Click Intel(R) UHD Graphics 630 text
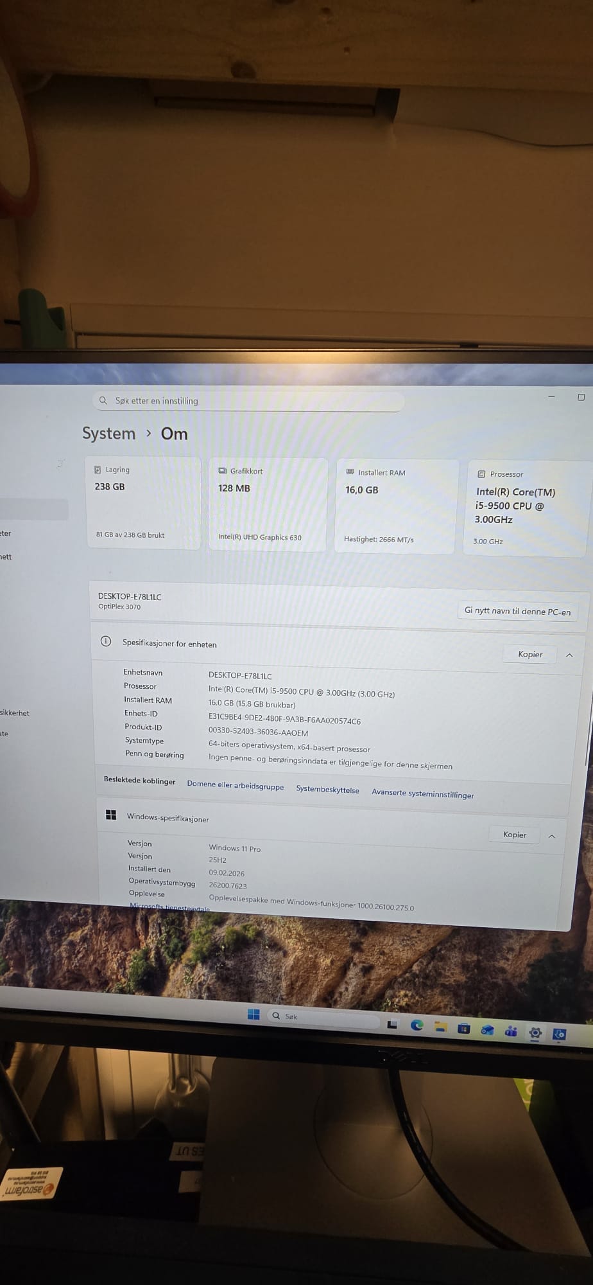The image size is (593, 1285). coord(260,537)
